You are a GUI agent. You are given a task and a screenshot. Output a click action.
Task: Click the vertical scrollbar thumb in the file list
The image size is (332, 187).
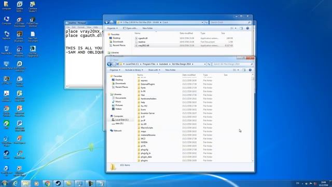253,78
